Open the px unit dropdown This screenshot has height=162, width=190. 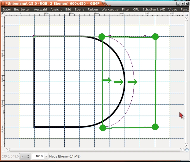25,156
